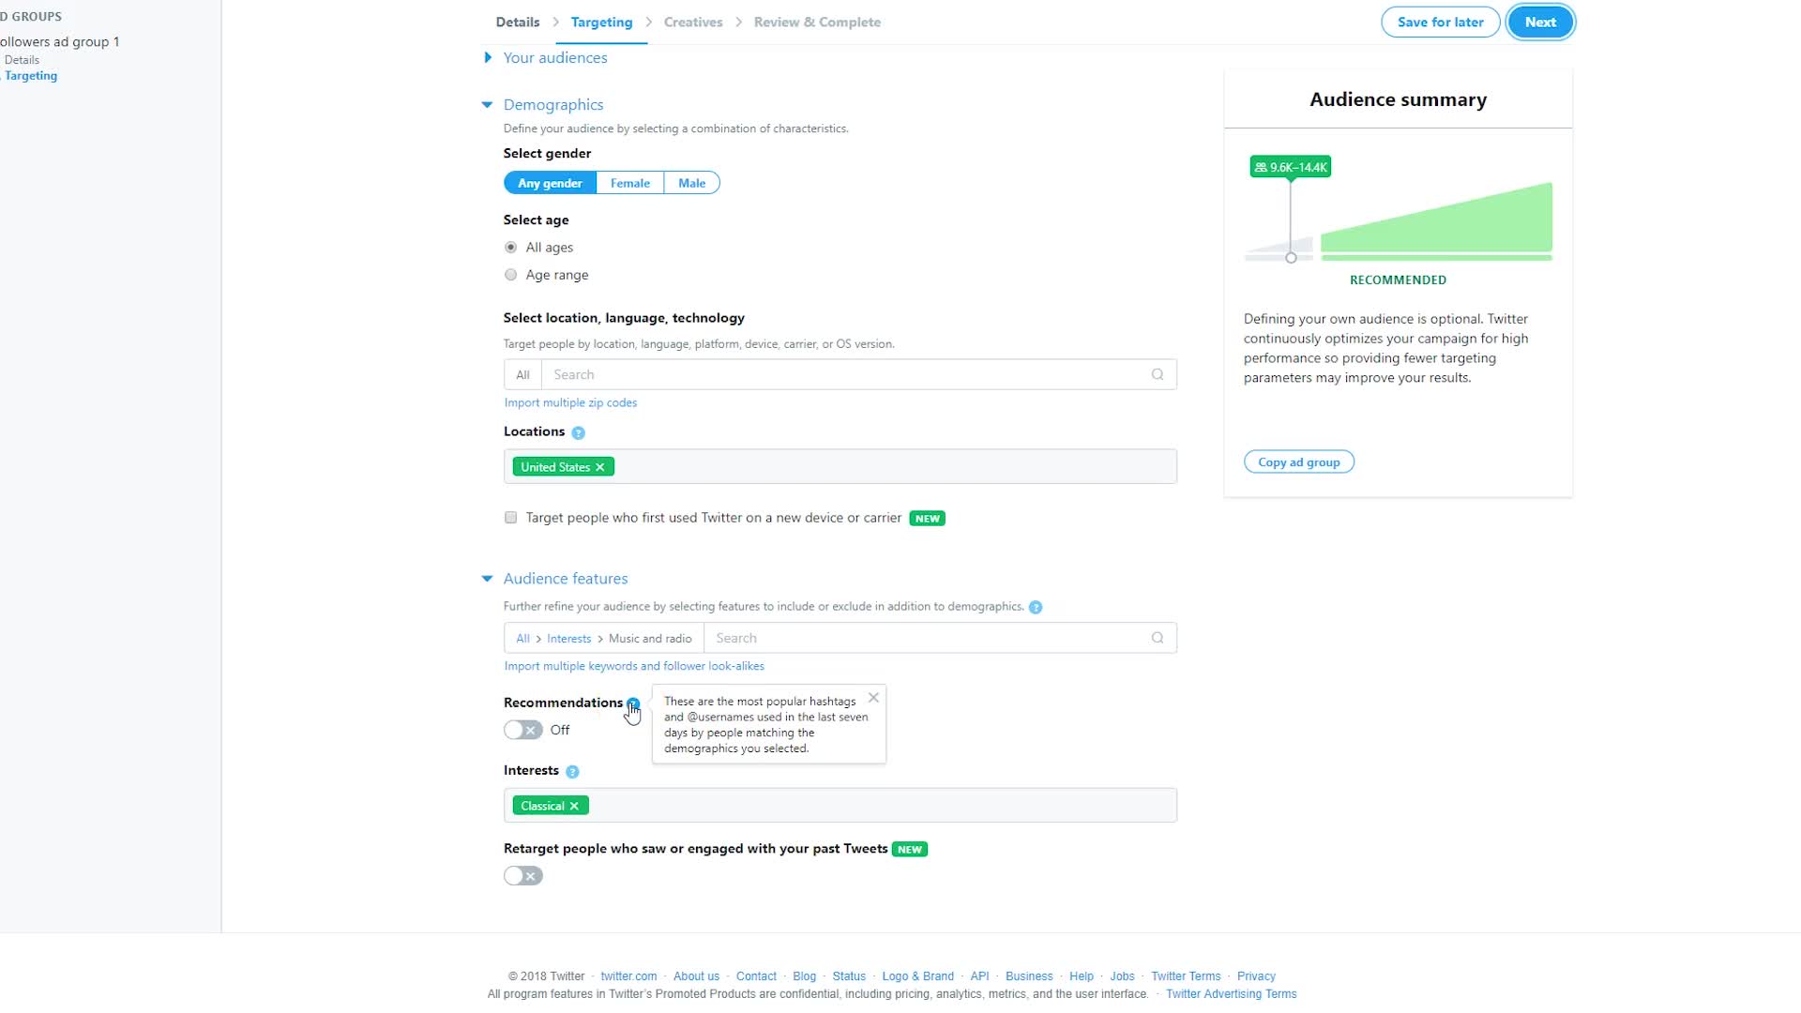Click the audience features search magnifier icon
The width and height of the screenshot is (1801, 1013).
click(x=1158, y=639)
